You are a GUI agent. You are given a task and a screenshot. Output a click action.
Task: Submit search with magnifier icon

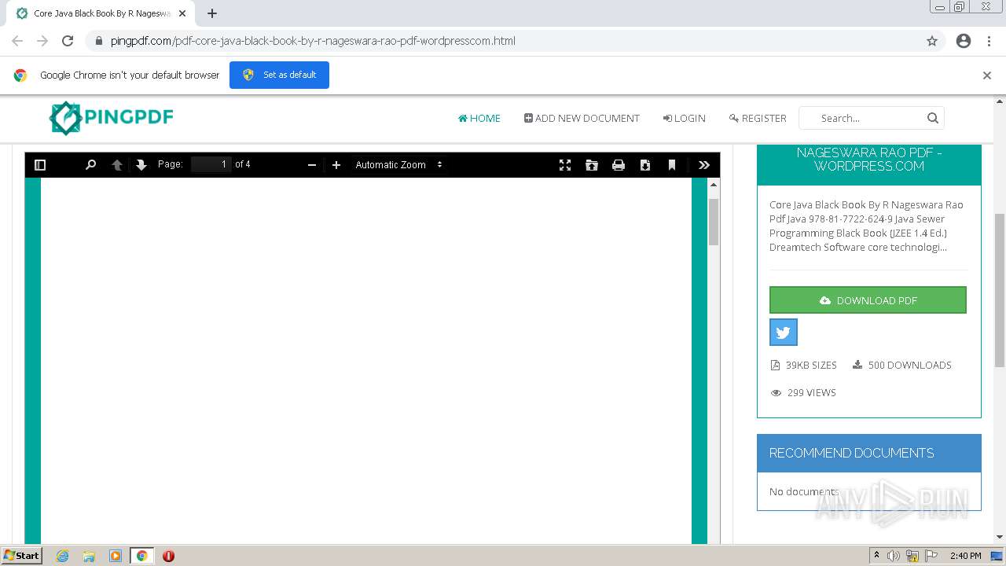tap(933, 118)
